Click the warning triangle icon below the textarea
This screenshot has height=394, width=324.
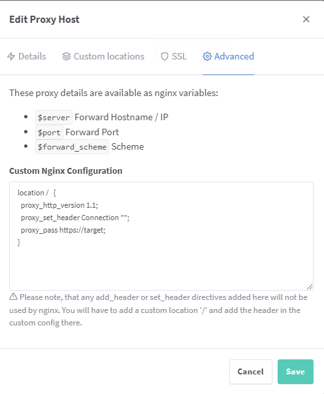[x=13, y=297]
